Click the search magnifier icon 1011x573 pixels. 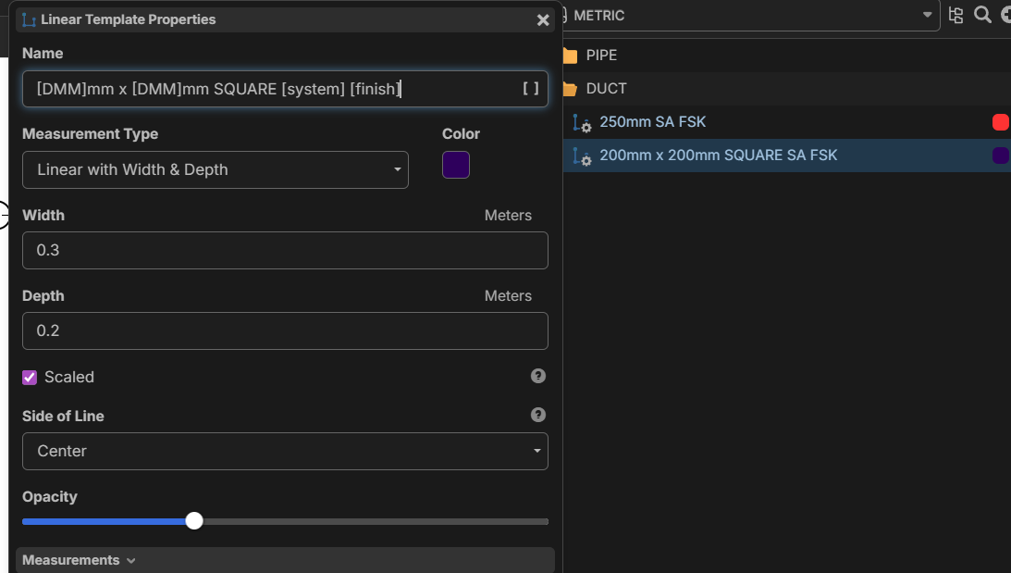(982, 15)
